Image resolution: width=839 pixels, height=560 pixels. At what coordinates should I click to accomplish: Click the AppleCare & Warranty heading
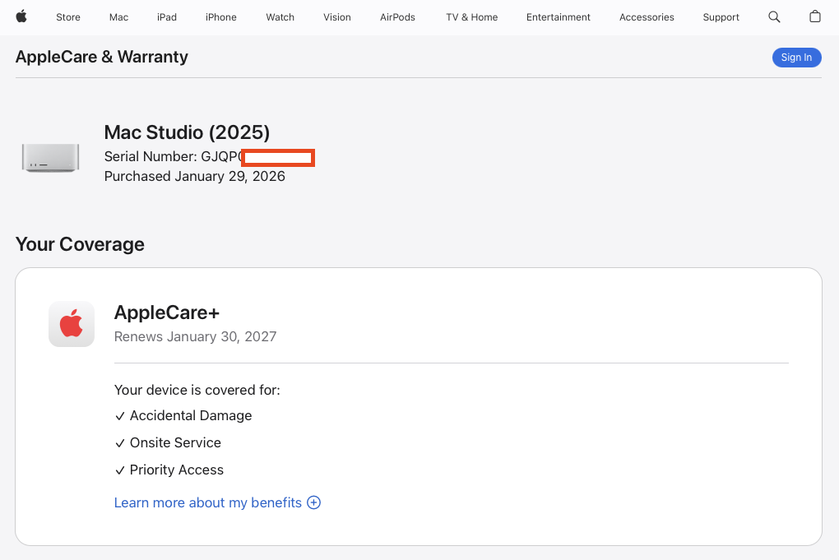pos(102,57)
